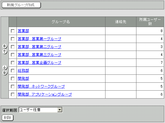Viewport: 165px width, 123px height.
Task: Tick the checkbox for 総務部
Action: 13,71
